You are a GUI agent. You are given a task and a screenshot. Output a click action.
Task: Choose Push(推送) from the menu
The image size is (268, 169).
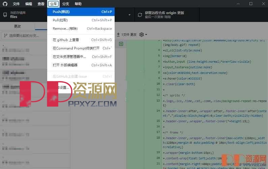[81, 12]
